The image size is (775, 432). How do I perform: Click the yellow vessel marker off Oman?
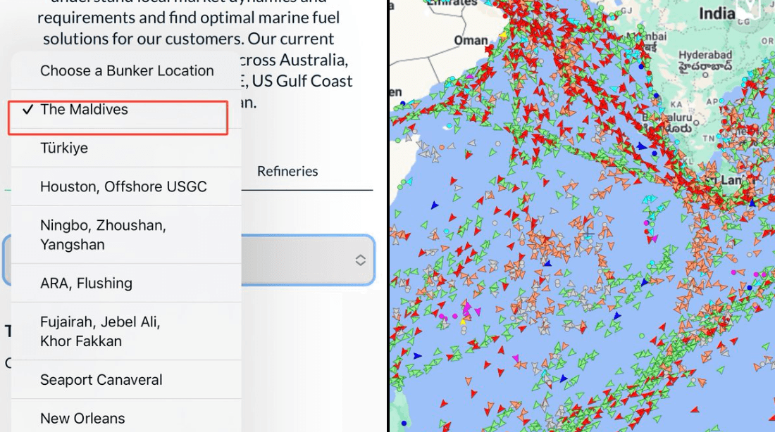tap(503, 35)
